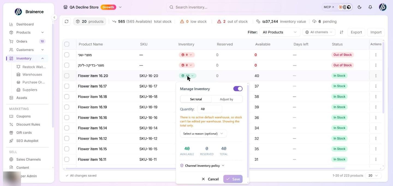The height and width of the screenshot is (186, 393).
Task: Click Save in the inventory popup
Action: click(x=233, y=179)
